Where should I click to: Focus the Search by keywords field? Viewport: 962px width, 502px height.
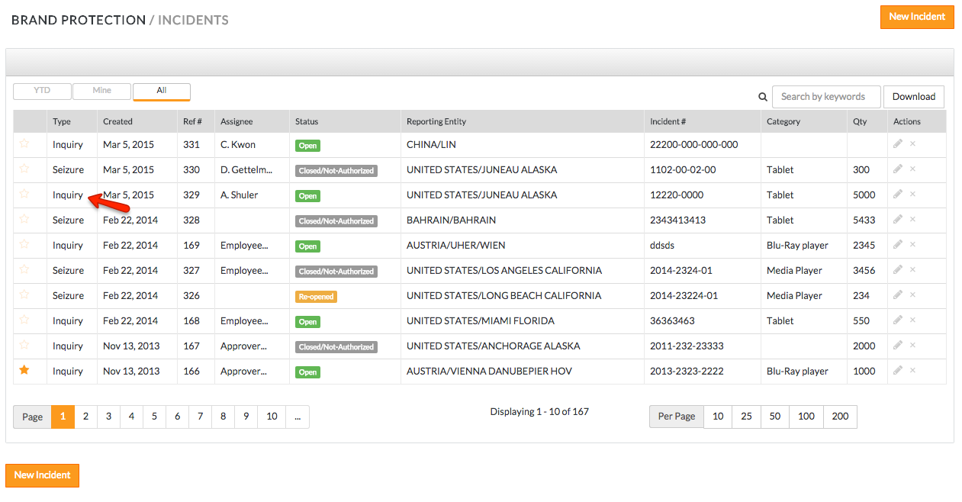pos(825,97)
